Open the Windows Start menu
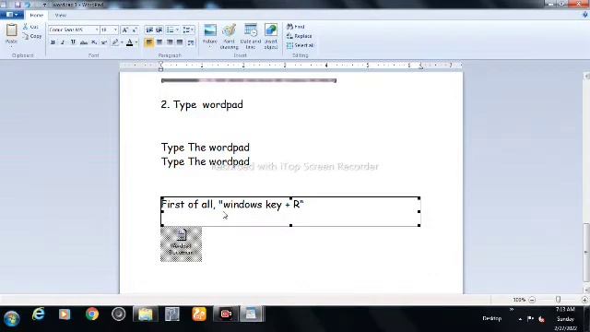 12,318
